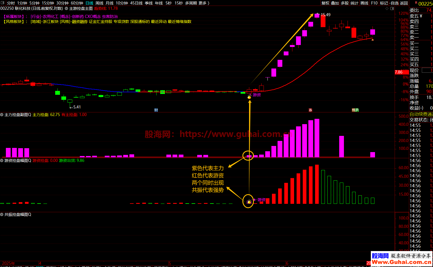Switch to the 年线 yearly chart
The width and height of the screenshot is (433, 267).
tap(159, 3)
